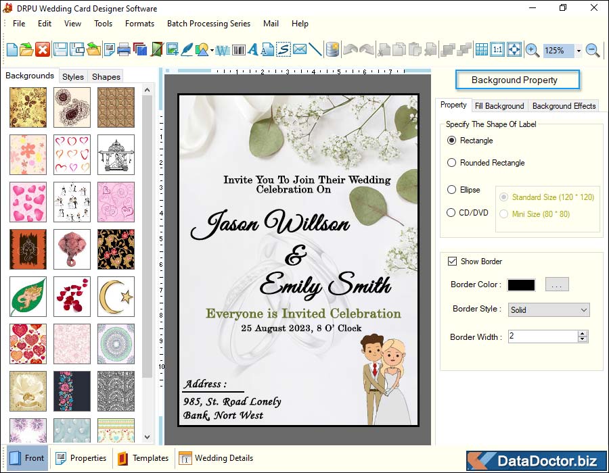Click the Background Property button

point(518,80)
